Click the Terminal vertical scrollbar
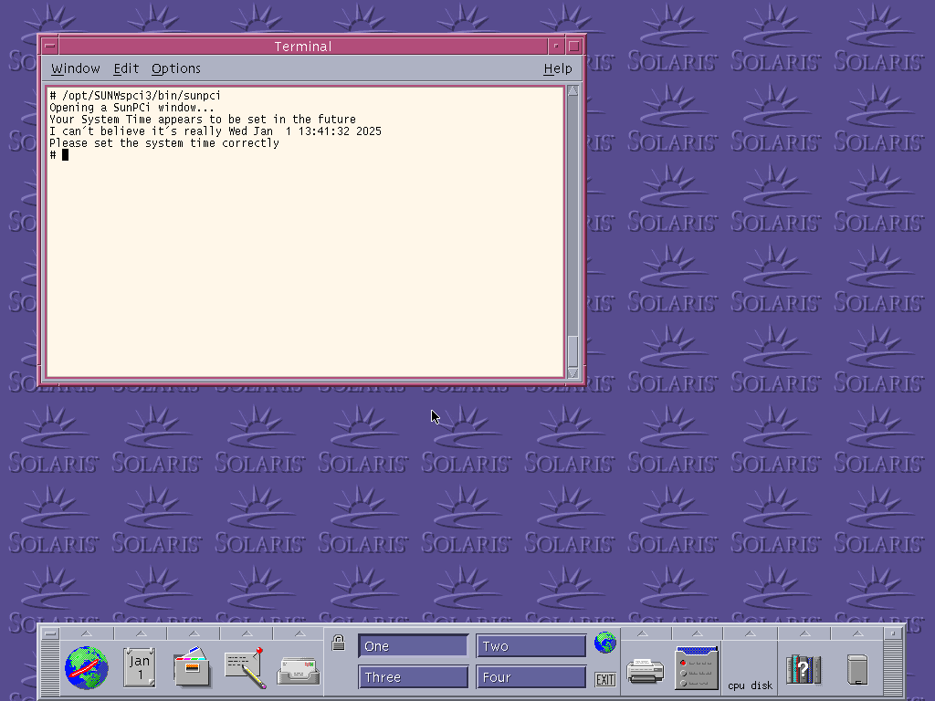This screenshot has height=701, width=935. [x=573, y=228]
